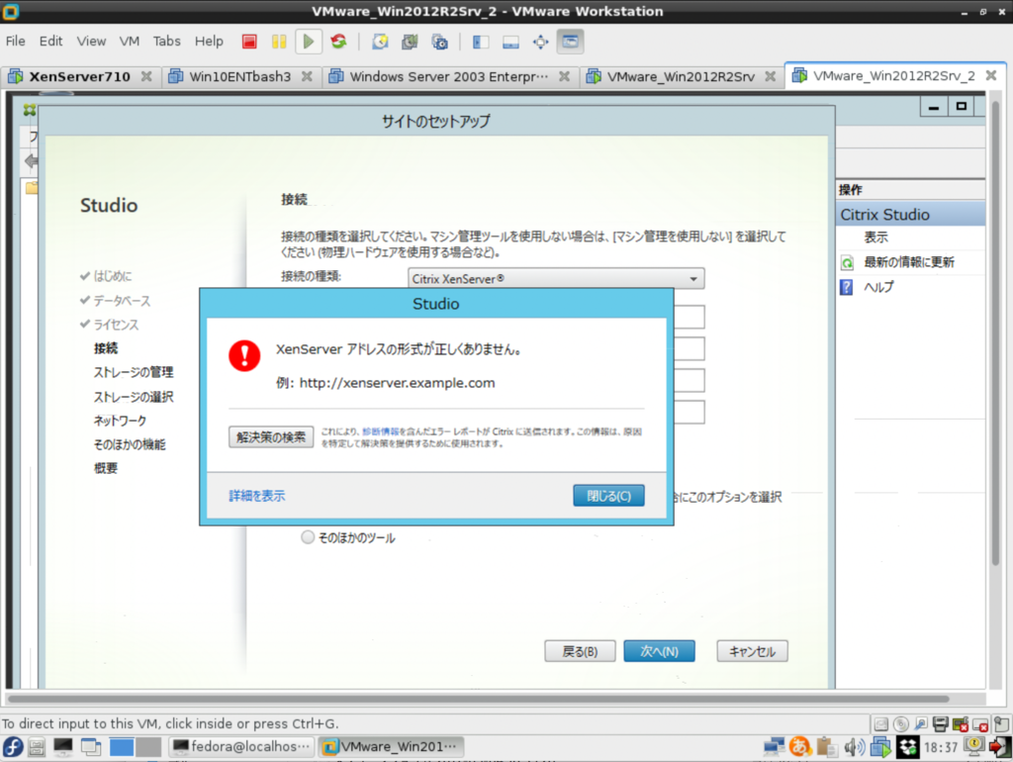Switch to the VMware_Win2012R2Srv tab

point(681,76)
